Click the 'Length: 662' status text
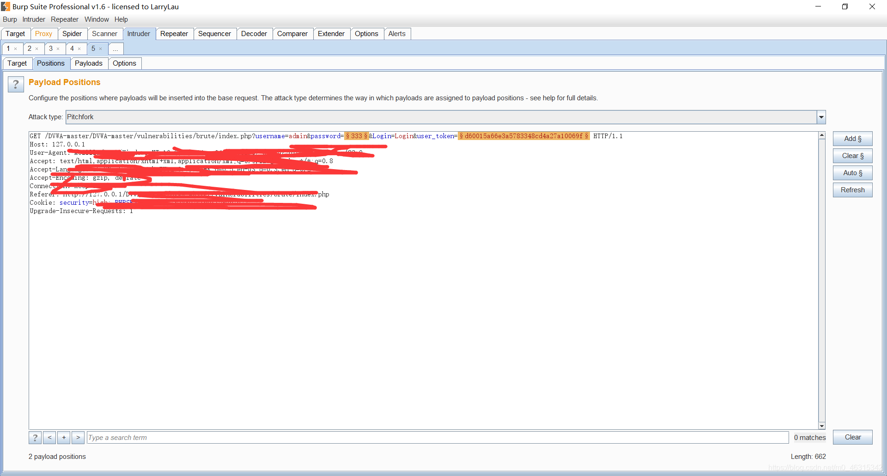The height and width of the screenshot is (476, 887). point(808,457)
